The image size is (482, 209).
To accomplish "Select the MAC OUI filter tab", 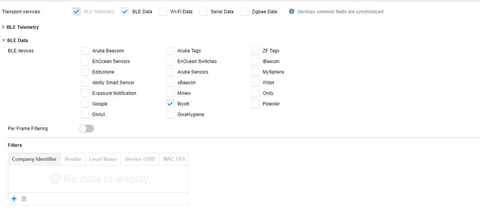I will point(174,159).
